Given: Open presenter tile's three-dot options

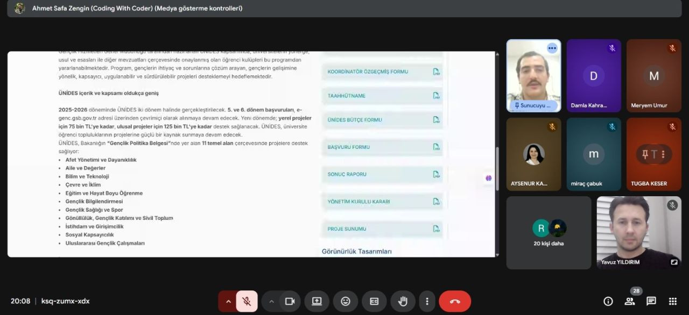Looking at the screenshot, I should click(552, 48).
